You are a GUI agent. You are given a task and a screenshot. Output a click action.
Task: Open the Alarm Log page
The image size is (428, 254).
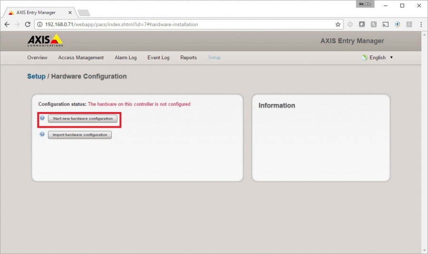(x=126, y=57)
